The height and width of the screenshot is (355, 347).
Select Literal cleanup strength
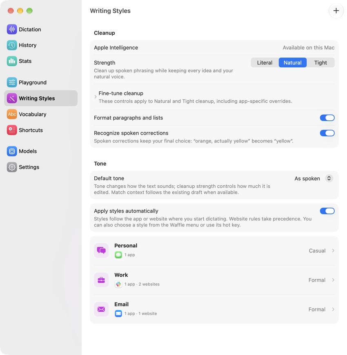265,63
